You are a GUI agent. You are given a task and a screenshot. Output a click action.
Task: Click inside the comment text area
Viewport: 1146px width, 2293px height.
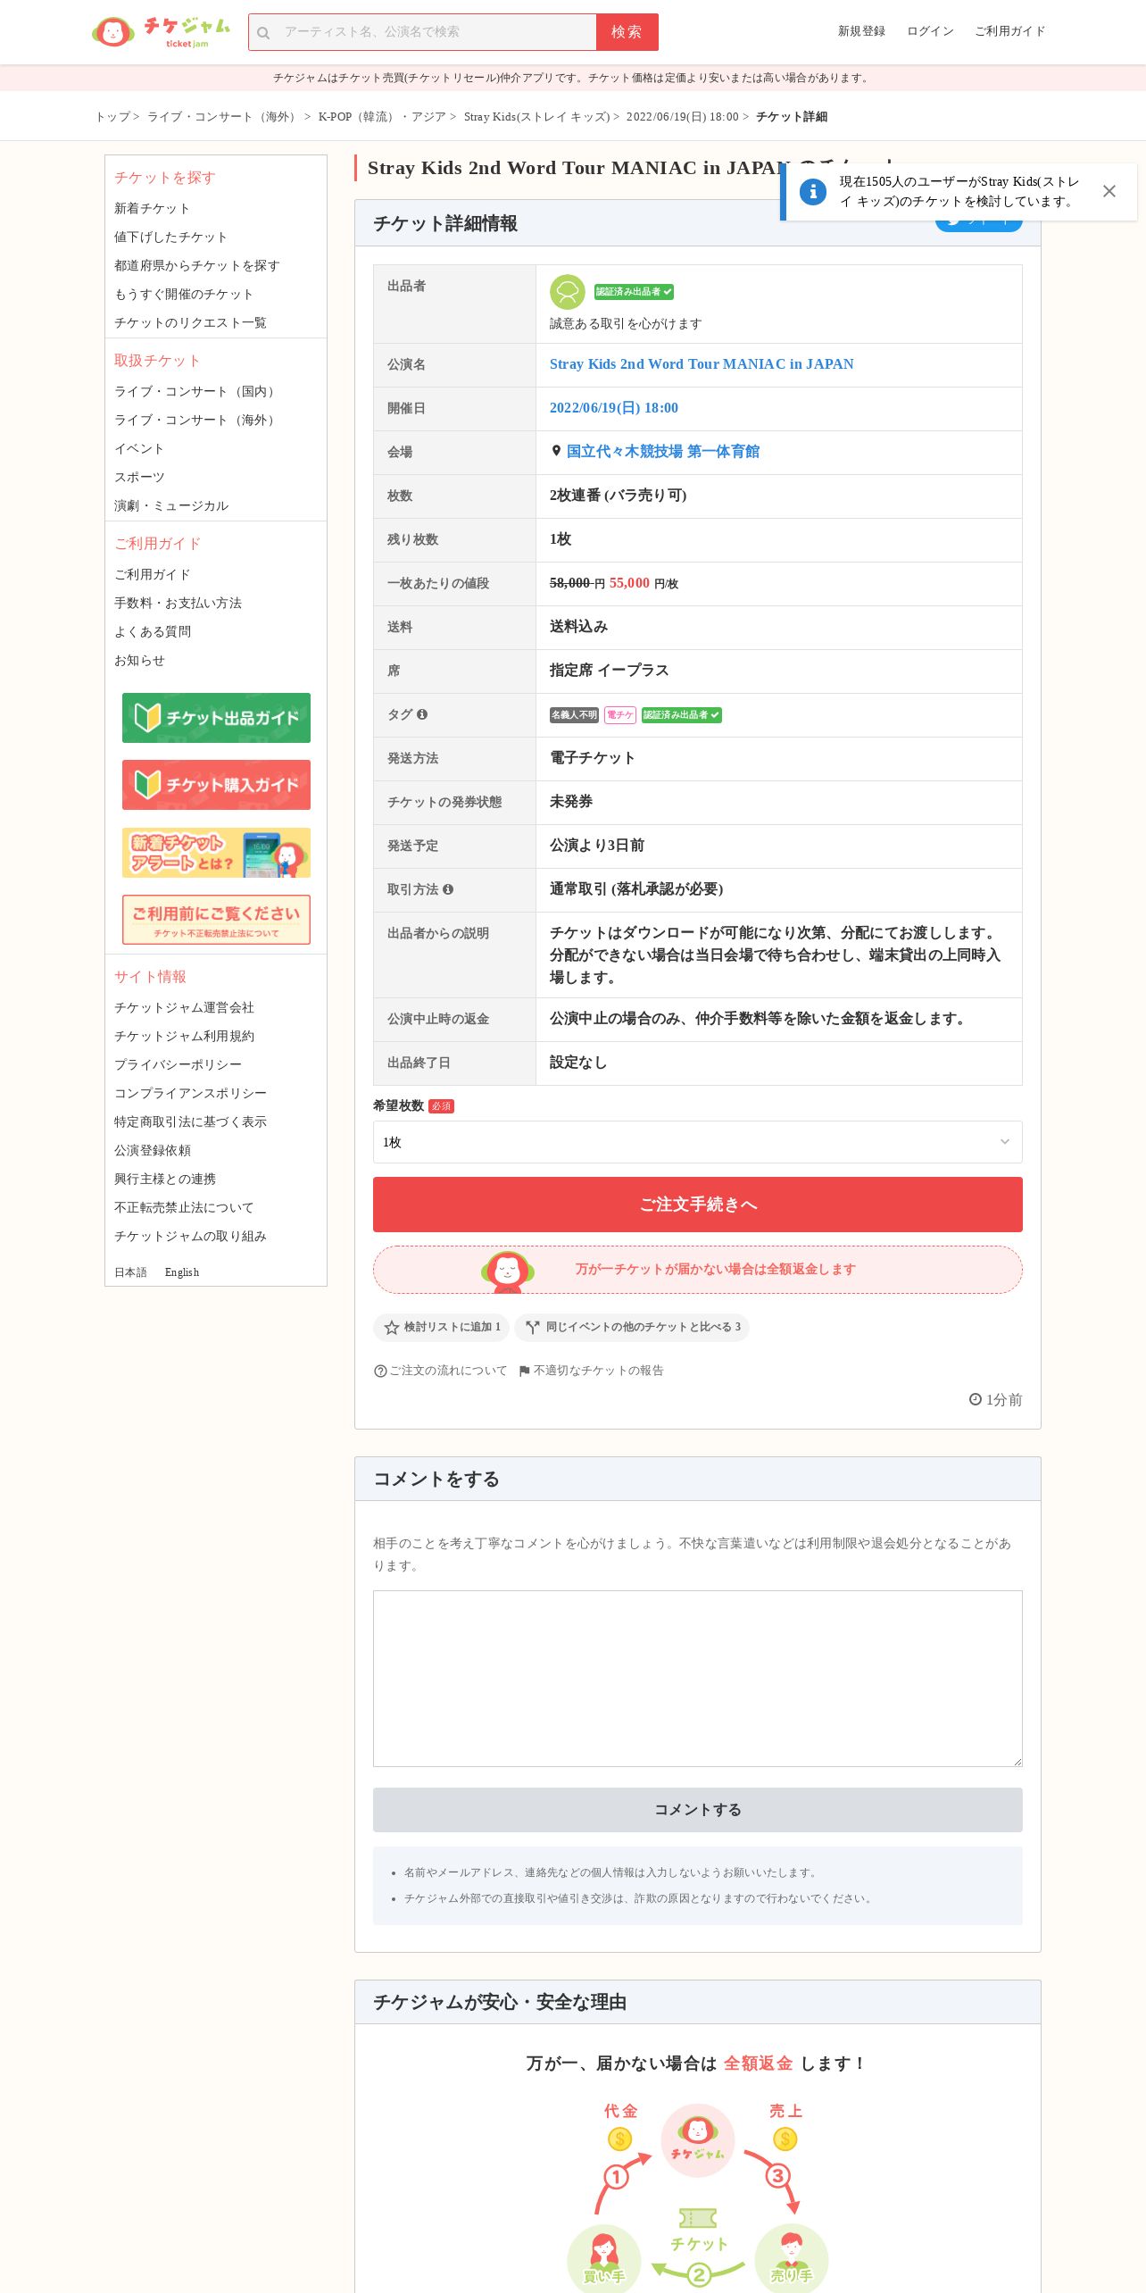pos(697,1679)
